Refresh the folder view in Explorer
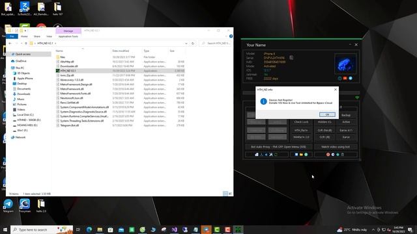 point(193,44)
